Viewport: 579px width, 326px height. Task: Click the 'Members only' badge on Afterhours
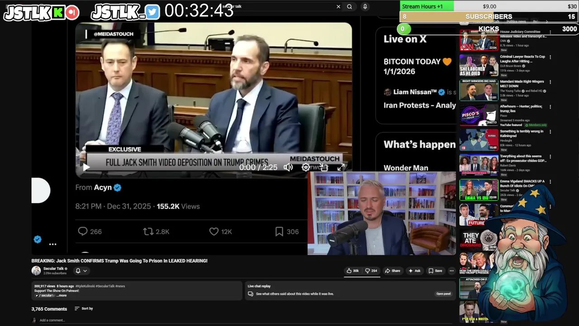(536, 125)
